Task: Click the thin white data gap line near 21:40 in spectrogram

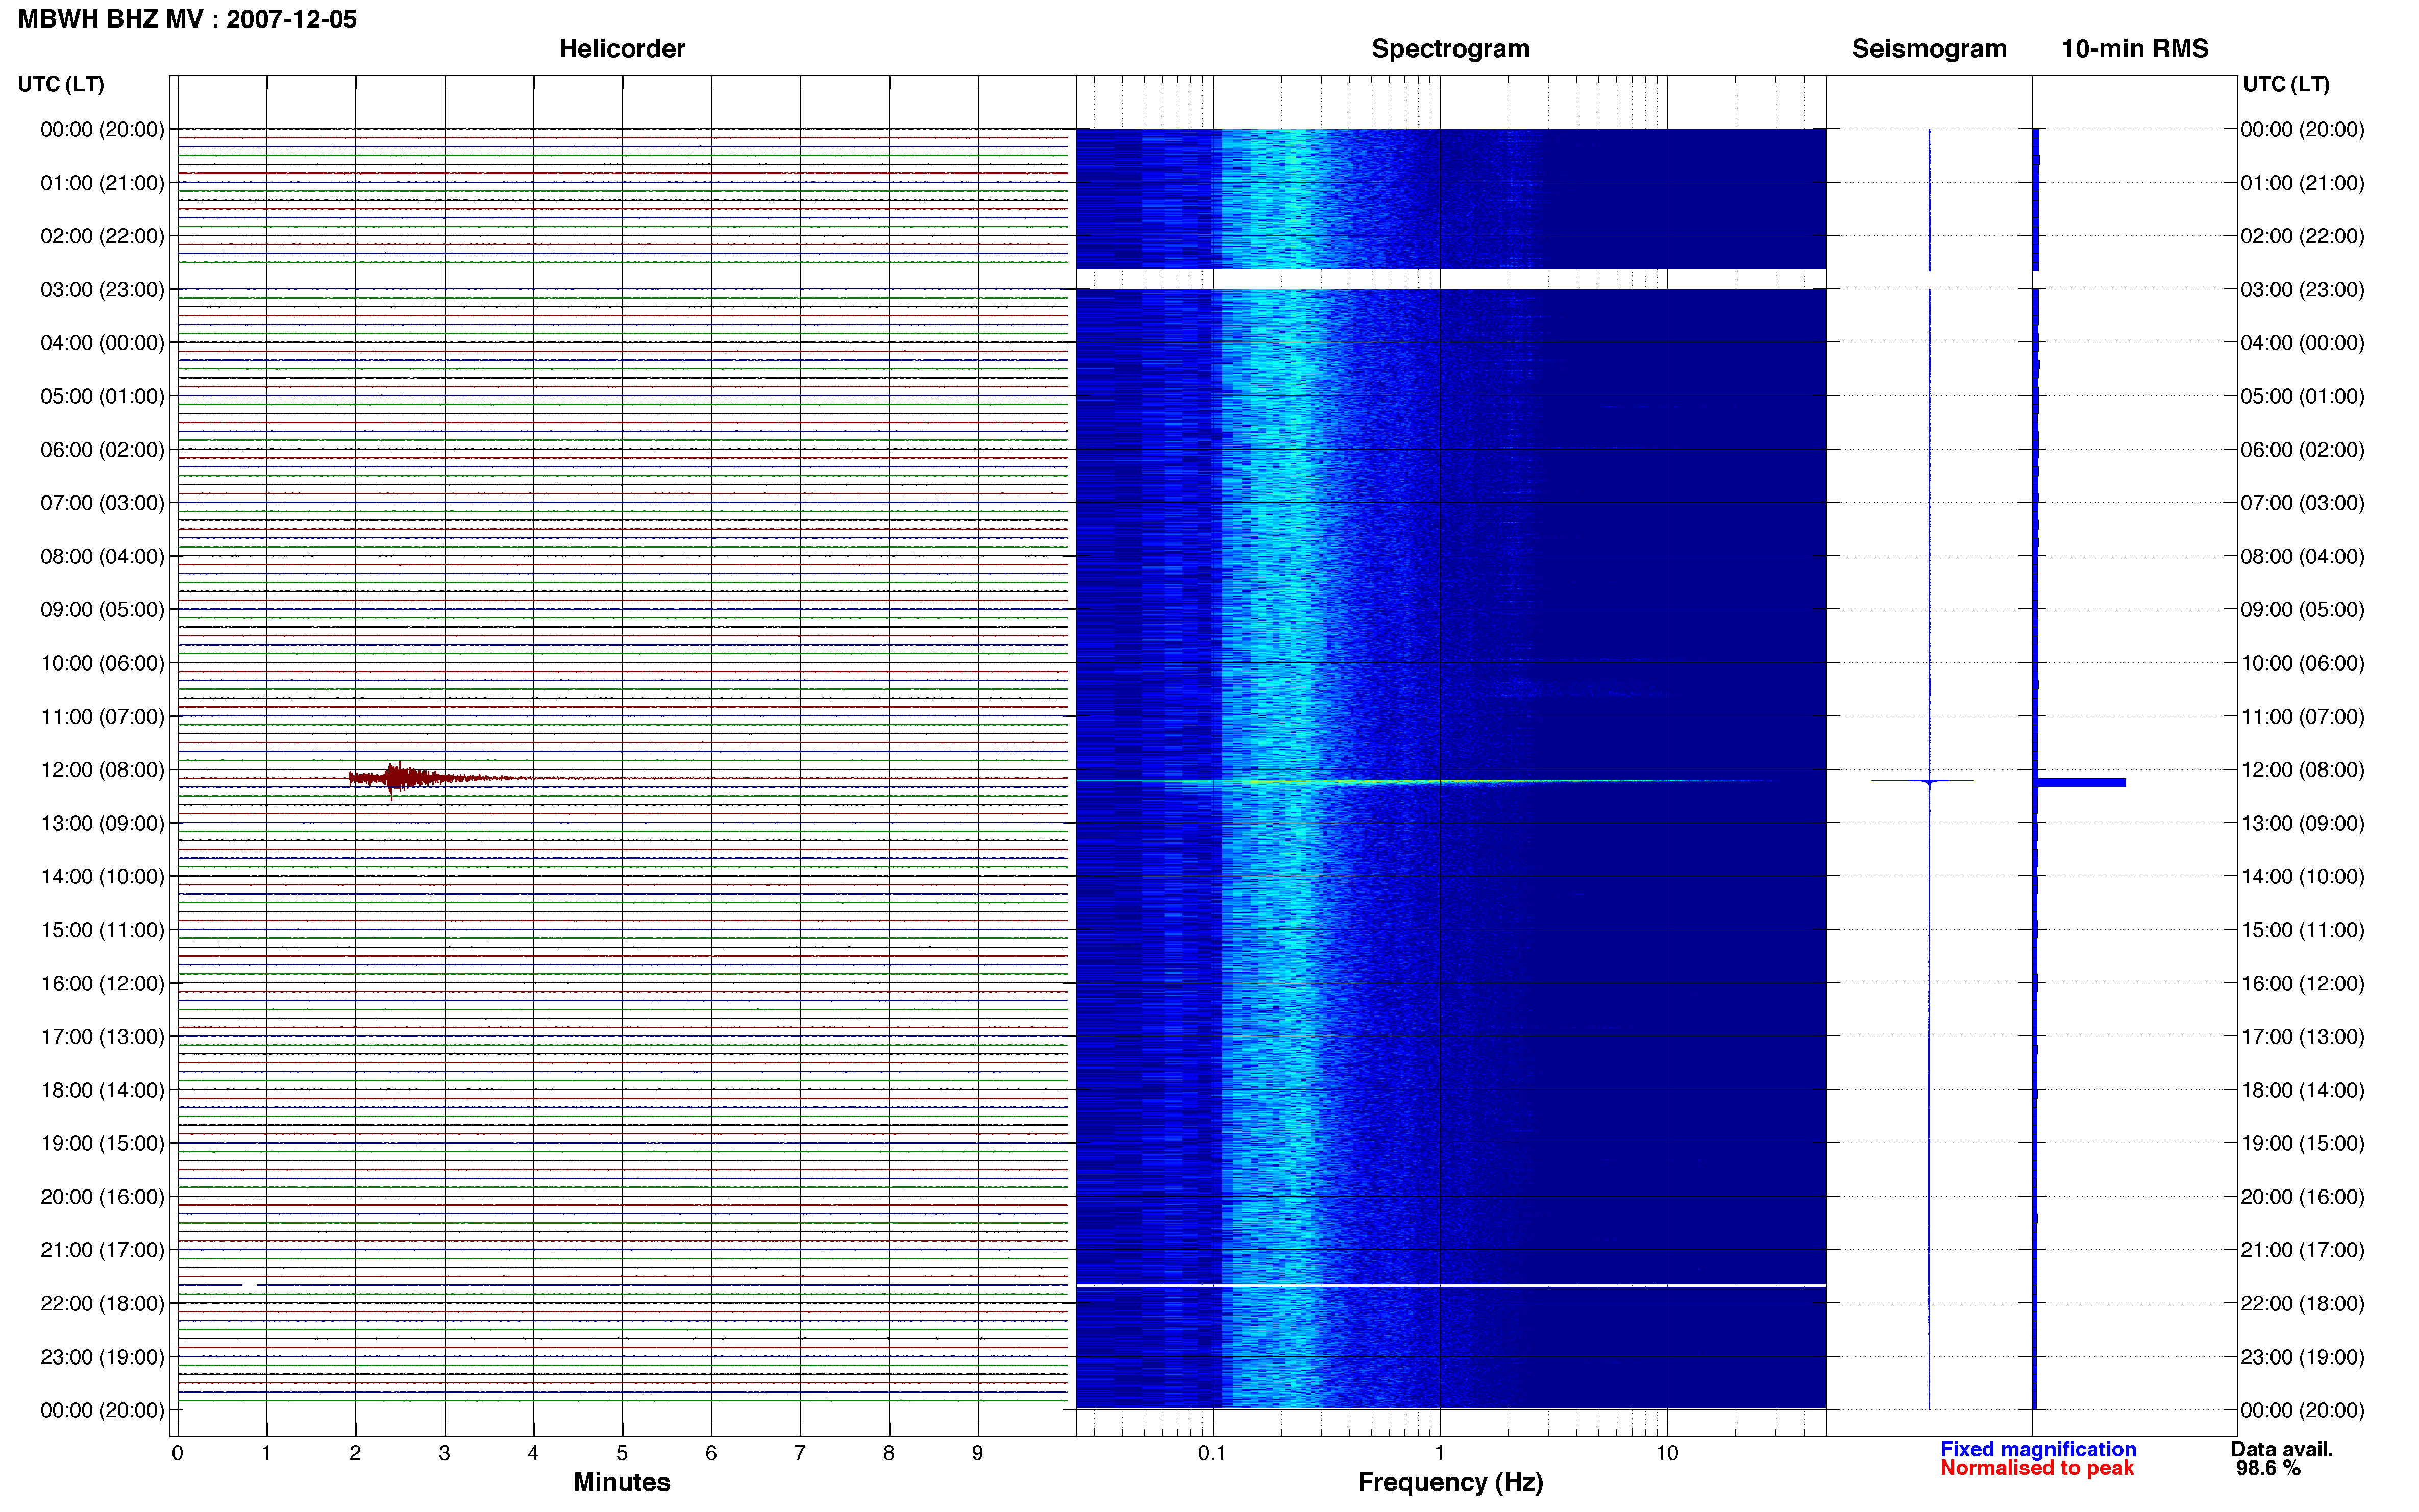Action: [1450, 1285]
